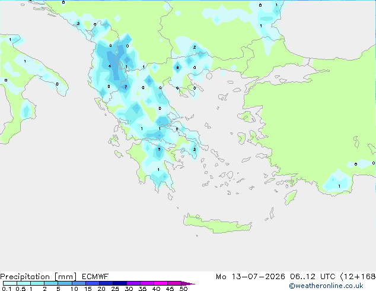Click the 'Precipitation' title word
Screen dimensions: 376x291
(x=25, y=277)
